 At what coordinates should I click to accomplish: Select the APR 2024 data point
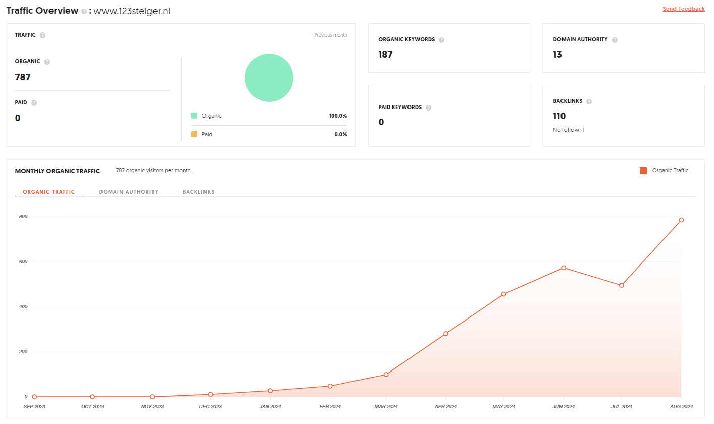point(446,334)
